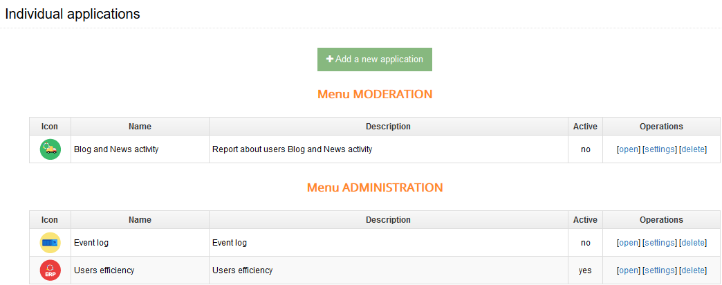Click the red ERP Users efficiency icon
This screenshot has width=722, height=285.
click(x=50, y=270)
